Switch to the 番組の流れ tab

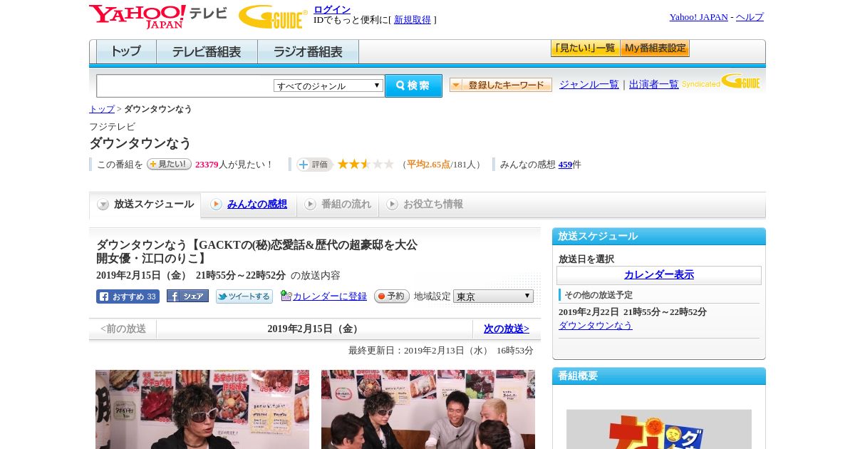tap(338, 205)
